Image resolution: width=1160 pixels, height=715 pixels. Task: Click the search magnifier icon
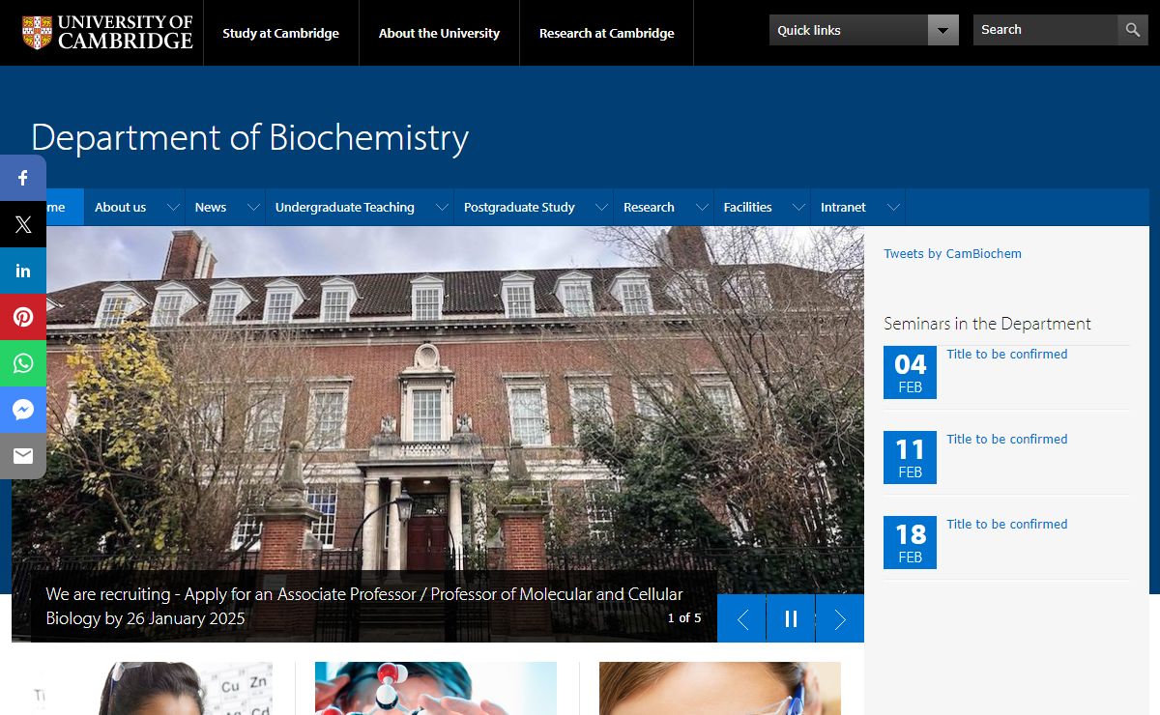pos(1133,30)
